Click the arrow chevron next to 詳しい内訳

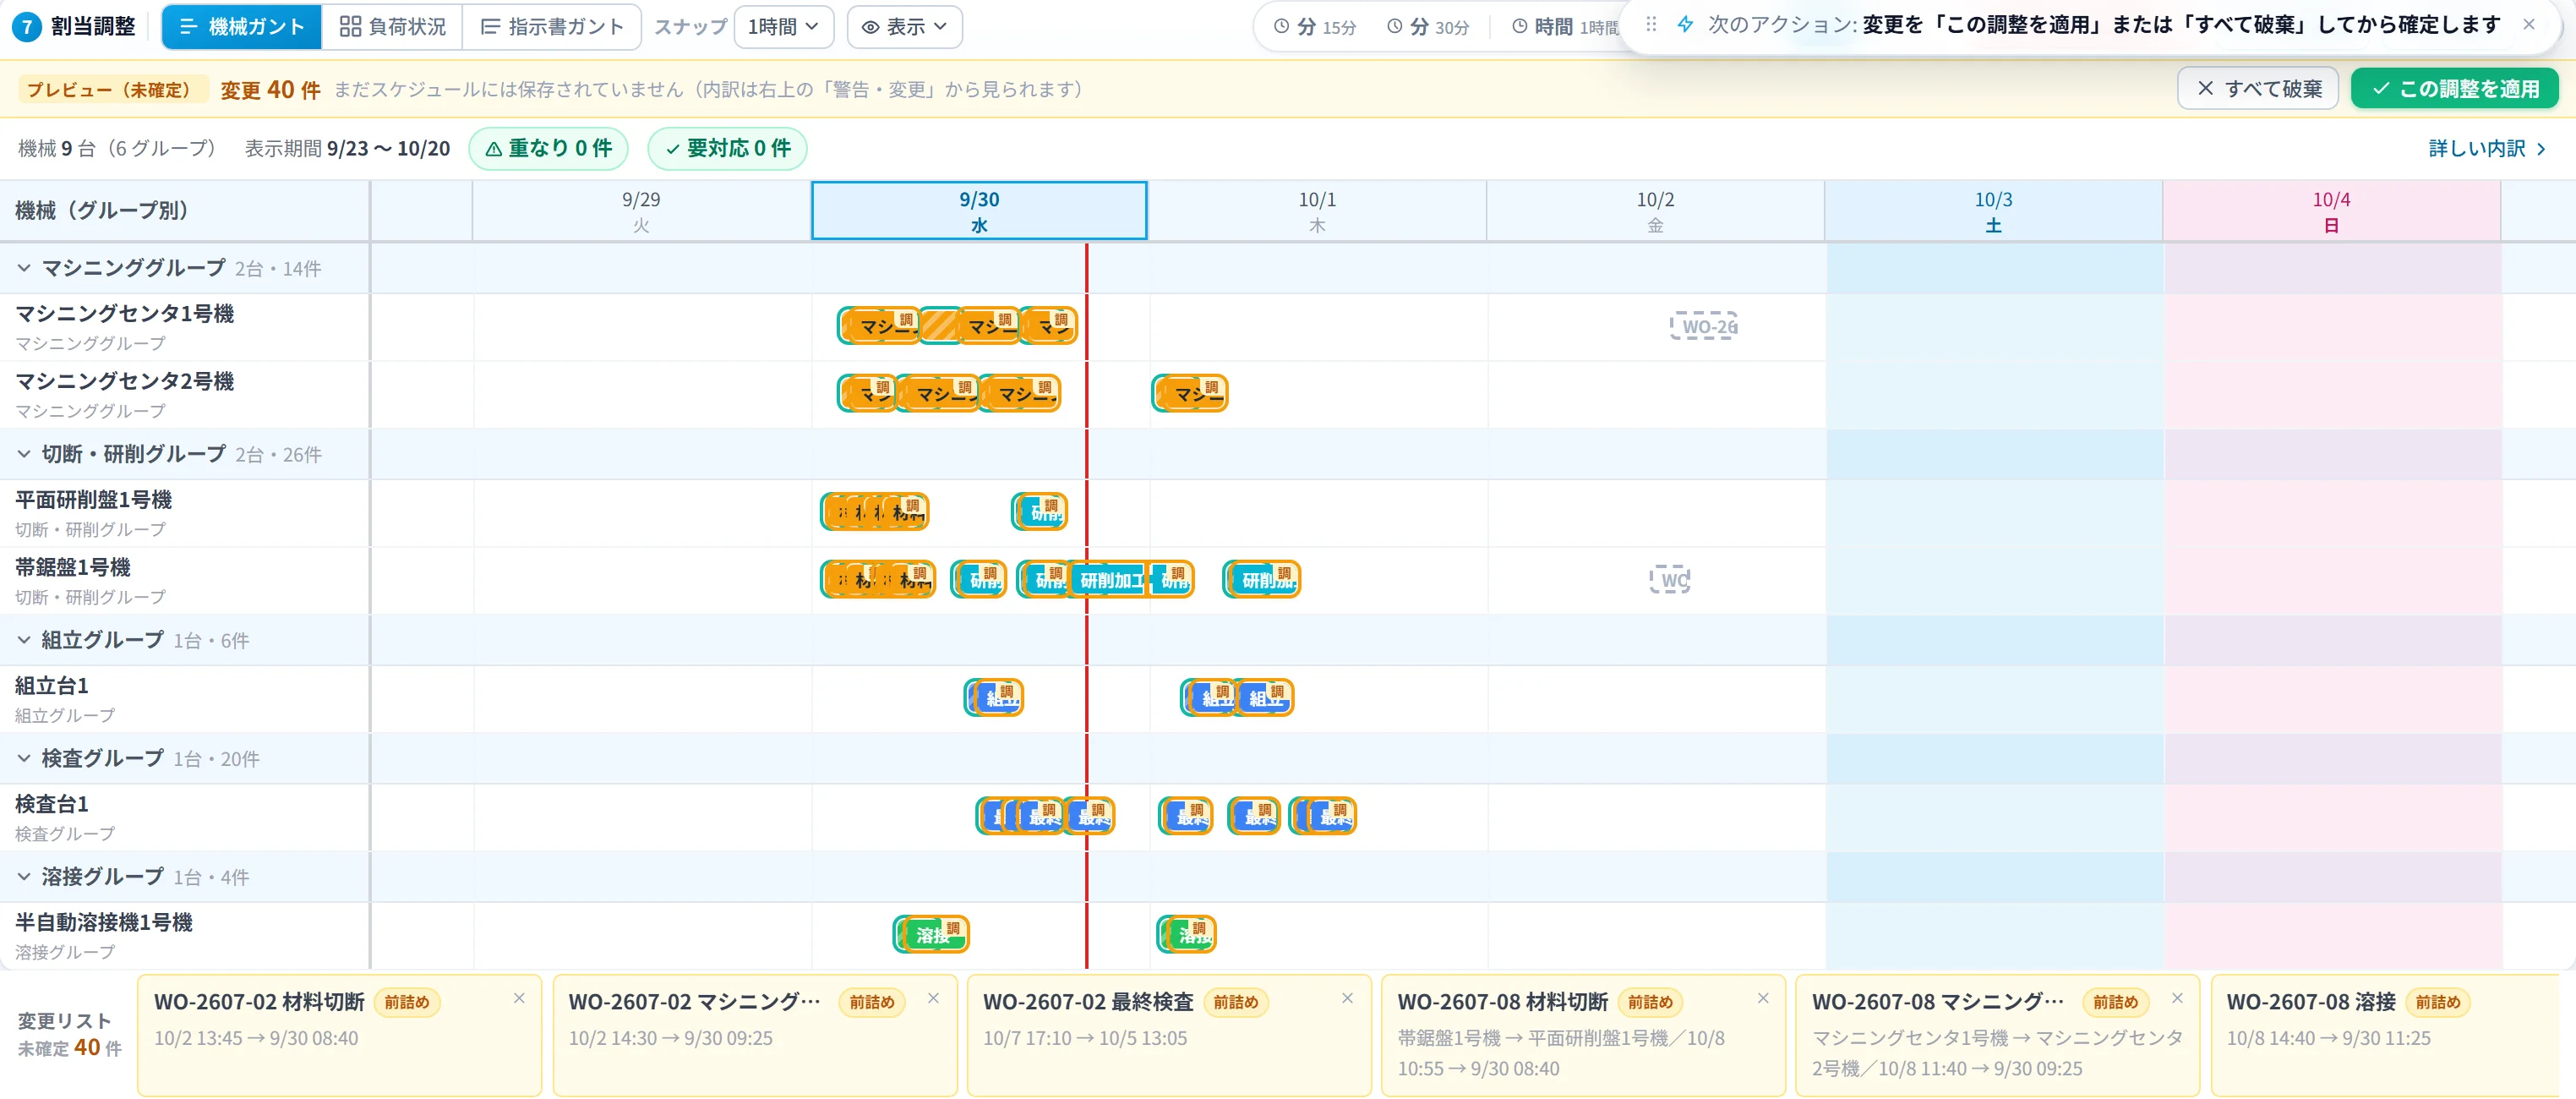[x=2541, y=149]
